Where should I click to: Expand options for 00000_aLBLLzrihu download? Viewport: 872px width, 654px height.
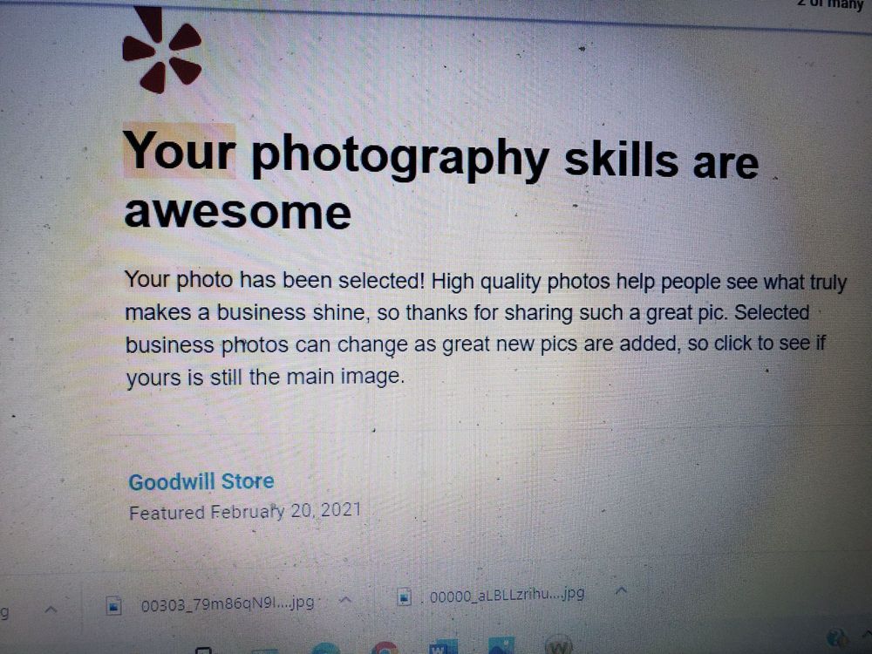[x=621, y=590]
